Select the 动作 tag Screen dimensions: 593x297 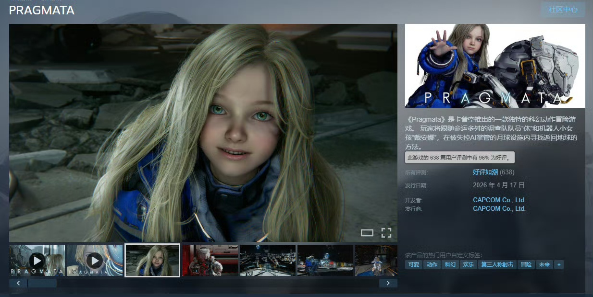[432, 264]
